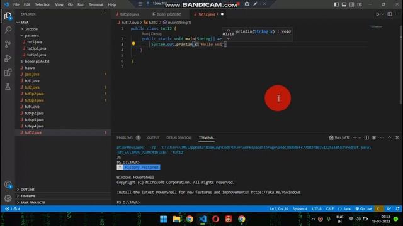Open notifications bell in status bar
The height and width of the screenshot is (226, 403).
[x=397, y=209]
